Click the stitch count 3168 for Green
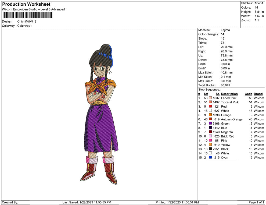The width and height of the screenshot is (266, 205). [x=216, y=123]
